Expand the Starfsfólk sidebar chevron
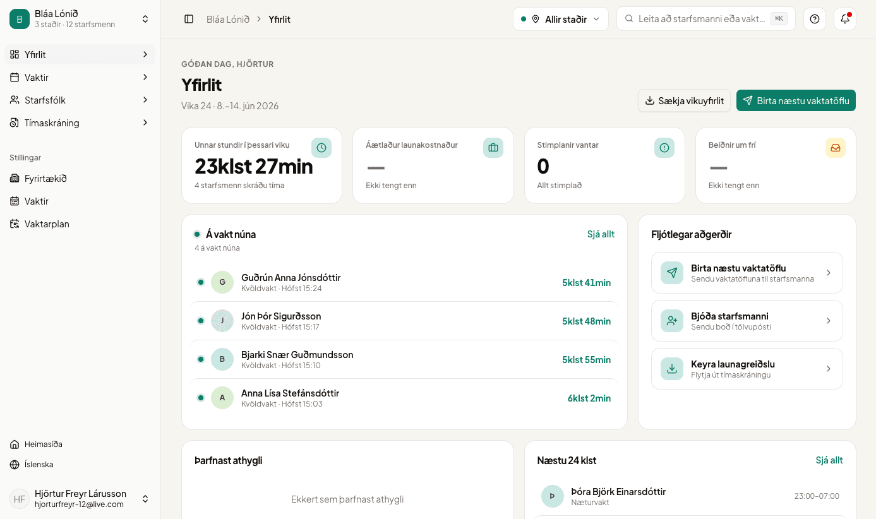The width and height of the screenshot is (876, 519). [145, 100]
